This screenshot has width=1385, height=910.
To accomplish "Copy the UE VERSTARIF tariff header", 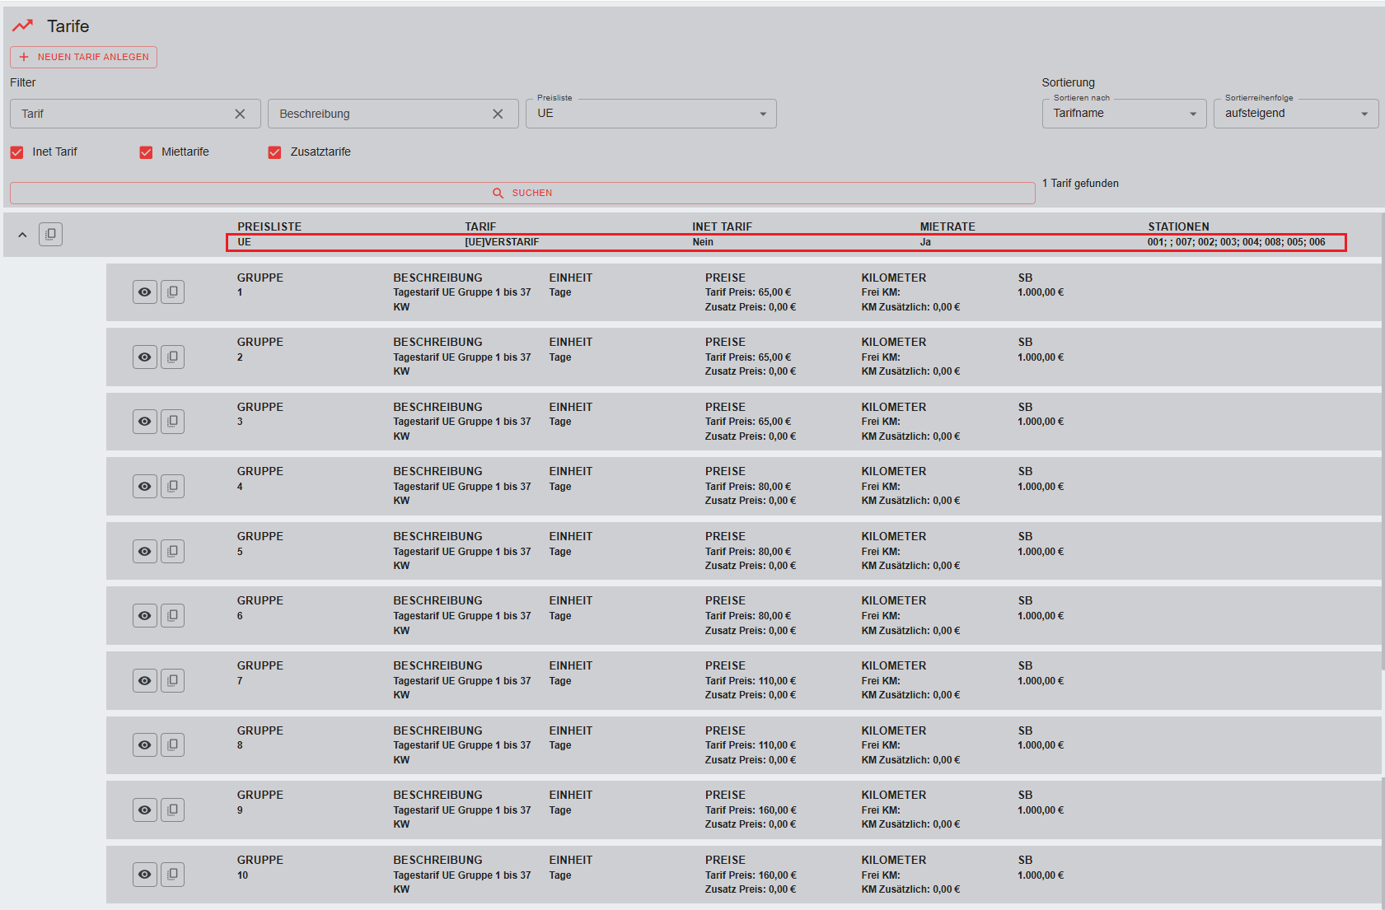I will [50, 235].
